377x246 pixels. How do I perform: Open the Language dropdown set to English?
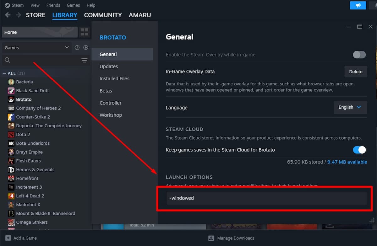[x=350, y=107]
